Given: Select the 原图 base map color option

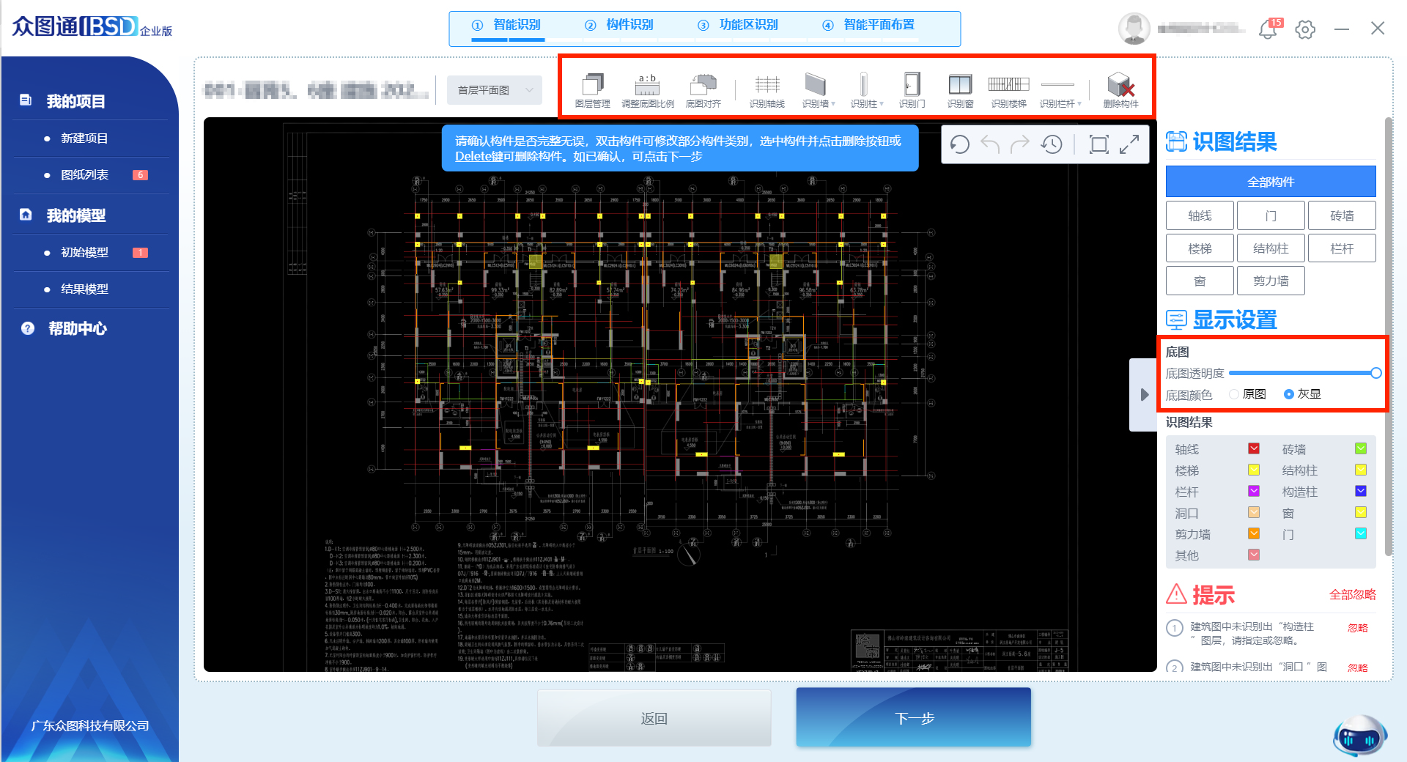Looking at the screenshot, I should (x=1235, y=394).
